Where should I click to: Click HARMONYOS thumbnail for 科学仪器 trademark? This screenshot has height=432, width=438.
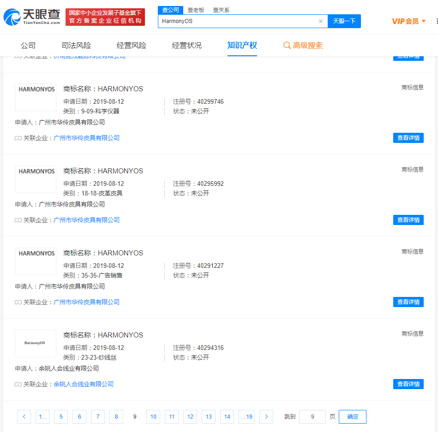point(36,97)
